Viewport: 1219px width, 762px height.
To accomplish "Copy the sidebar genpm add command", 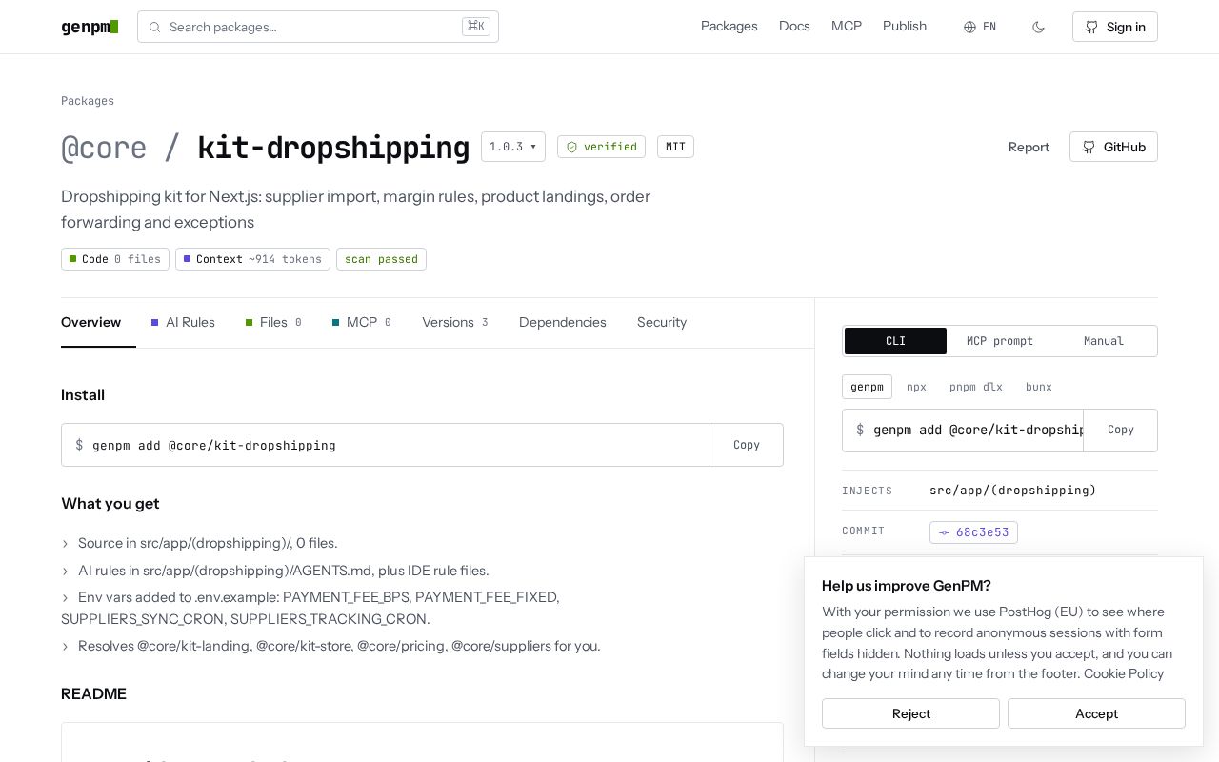I will click(x=1121, y=431).
